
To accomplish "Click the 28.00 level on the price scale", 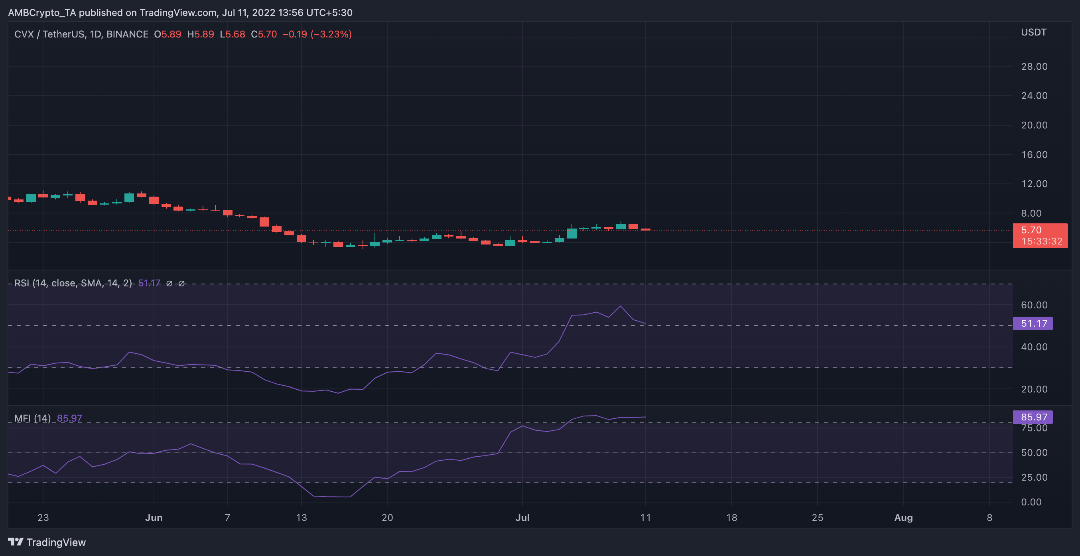I will coord(1034,66).
